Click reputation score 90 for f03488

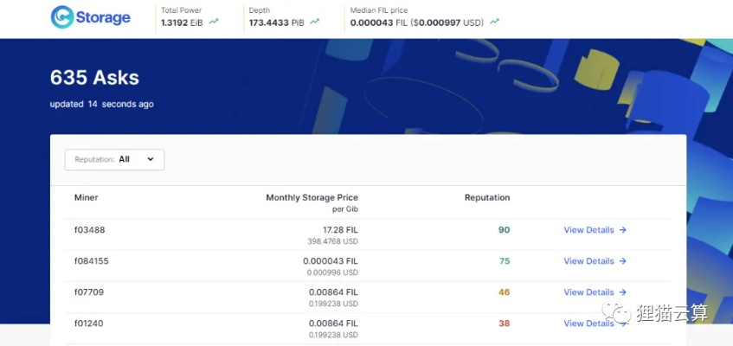coord(504,230)
